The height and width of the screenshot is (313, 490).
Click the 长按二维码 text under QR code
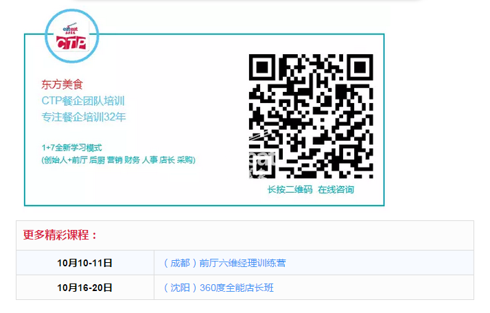coord(290,189)
